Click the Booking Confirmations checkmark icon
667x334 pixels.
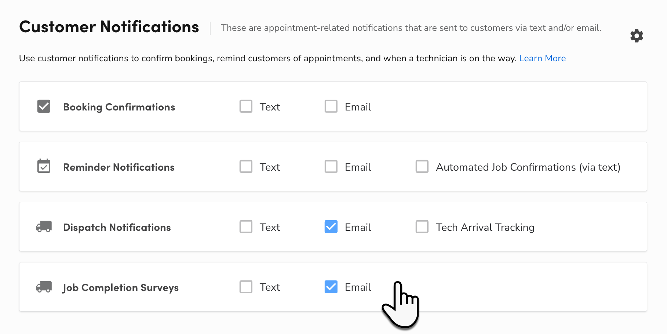[44, 106]
